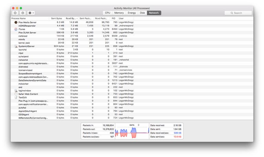Image resolution: width=264 pixels, height=157 pixels.
Task: Click the Plex Media Server app icon
Action: point(16,22)
